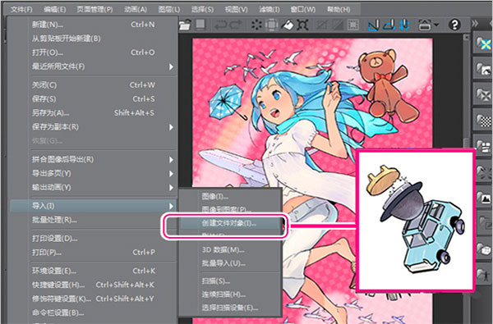Expand the 输出动画(Y) submenu arrow
Image resolution: width=493 pixels, height=324 pixels.
pyautogui.click(x=172, y=188)
